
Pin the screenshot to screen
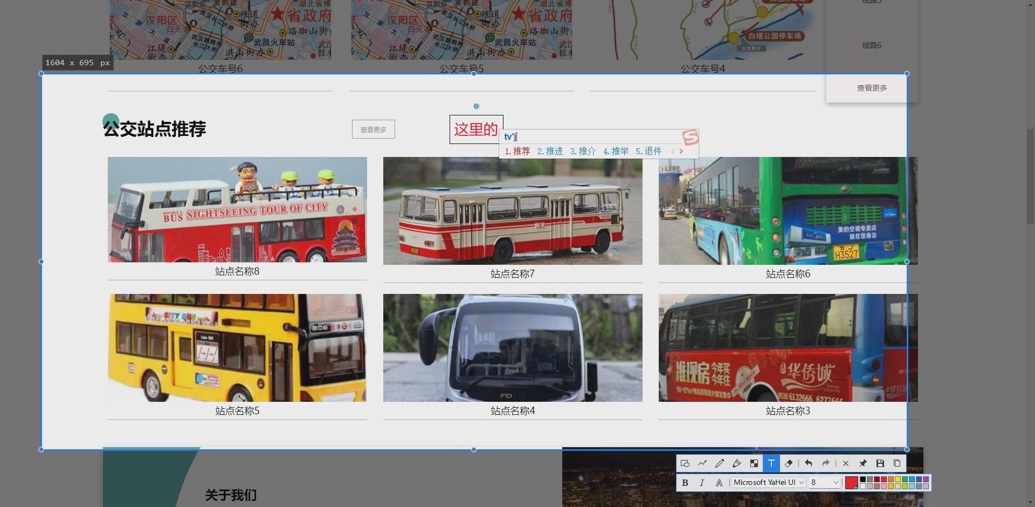click(x=863, y=463)
